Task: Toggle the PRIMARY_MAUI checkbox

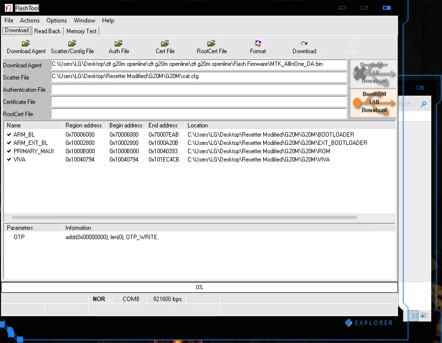Action: 9,151
